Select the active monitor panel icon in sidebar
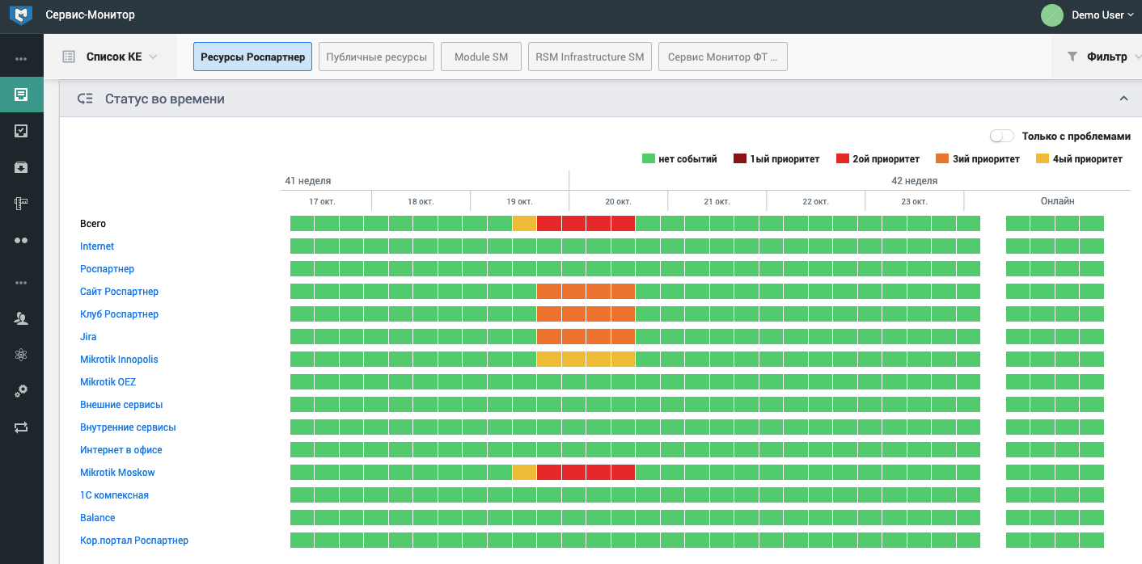The width and height of the screenshot is (1142, 564). [22, 95]
